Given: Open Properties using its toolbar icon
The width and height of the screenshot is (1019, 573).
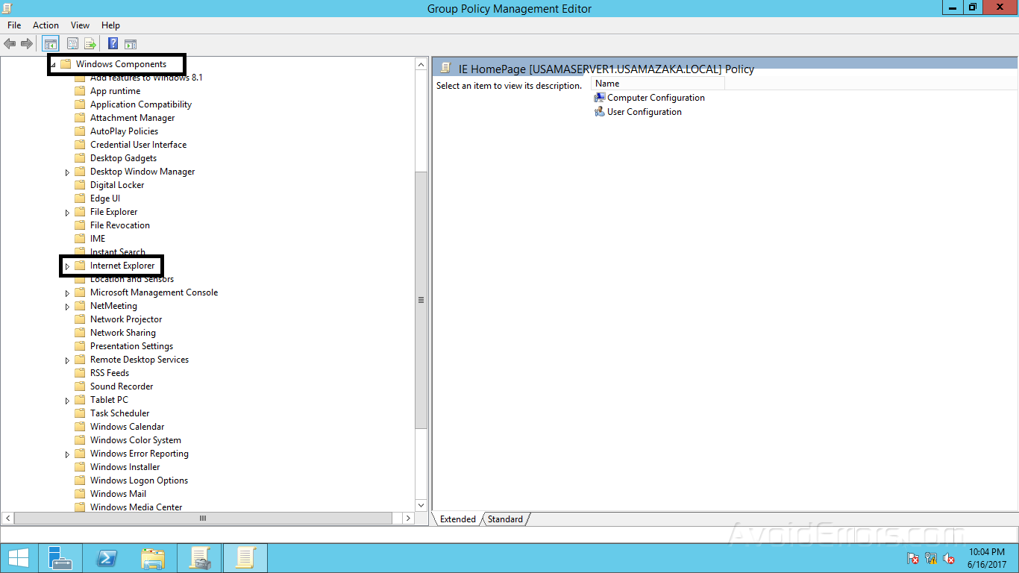Looking at the screenshot, I should tap(72, 43).
